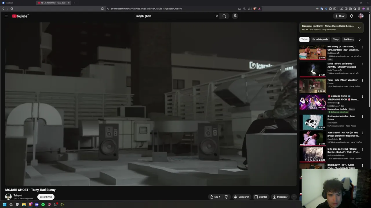Go to the YouTube home logo
The image size is (371, 208).
pyautogui.click(x=20, y=16)
